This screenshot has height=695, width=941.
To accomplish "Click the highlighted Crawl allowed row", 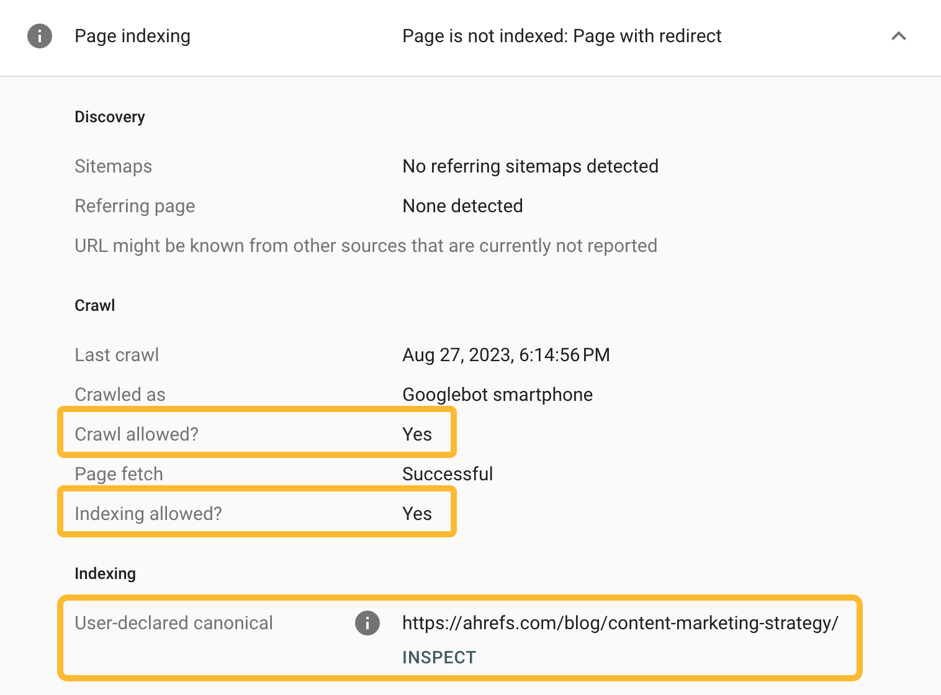I will point(256,433).
